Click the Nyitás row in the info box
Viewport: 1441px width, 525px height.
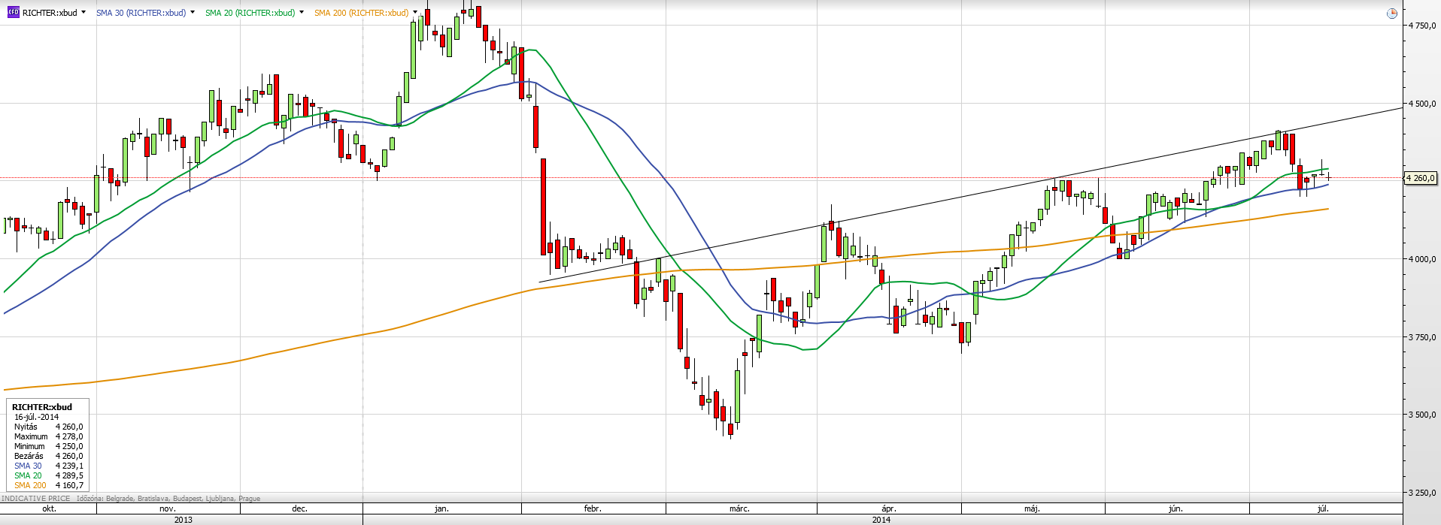(x=49, y=427)
